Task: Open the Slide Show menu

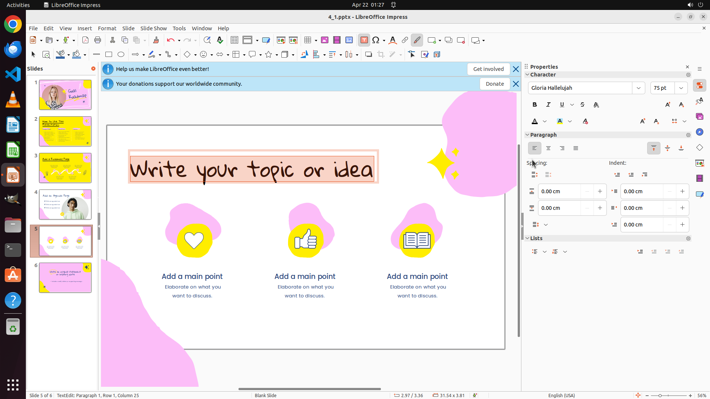Action: pos(153,28)
